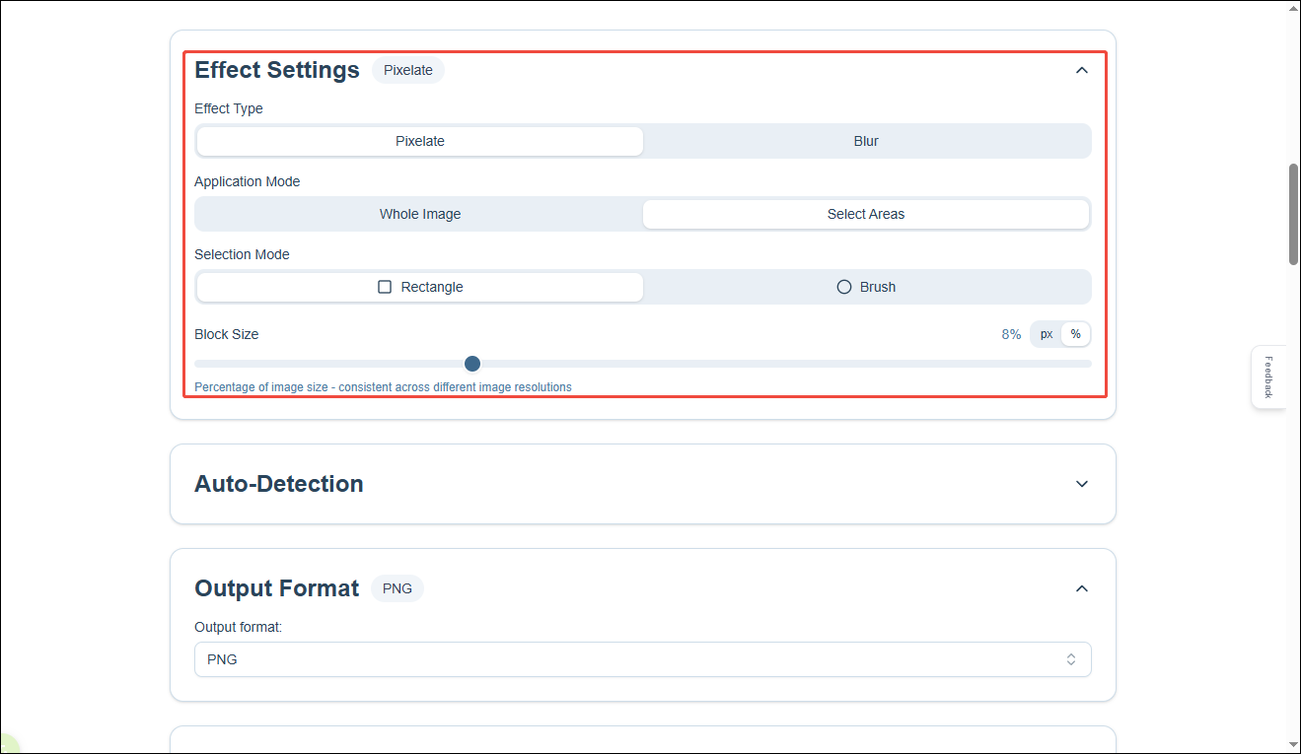Screen dimensions: 1301x754
Task: Expand the Auto-Detection section
Action: (1081, 484)
